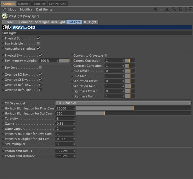
Task: Click the VrayLight object icon
Action: [x=5, y=16]
